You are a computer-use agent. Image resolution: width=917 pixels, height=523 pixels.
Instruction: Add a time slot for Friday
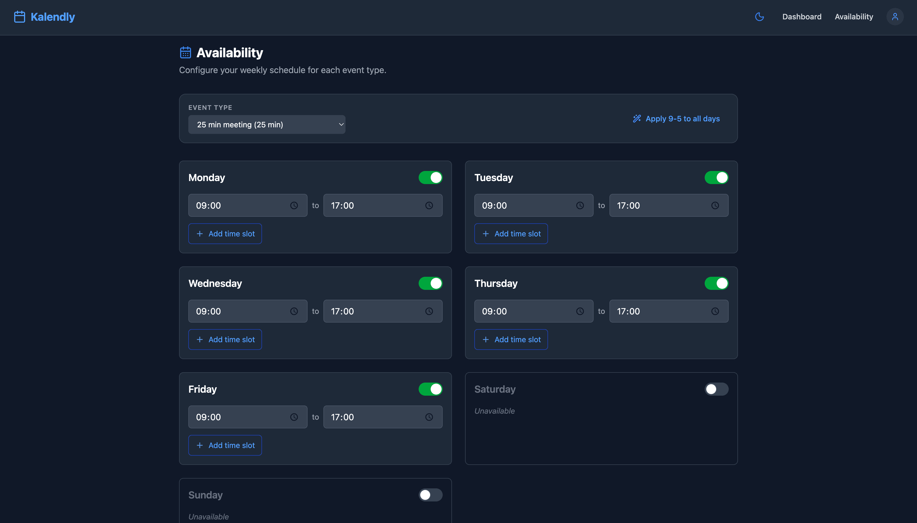pyautogui.click(x=225, y=445)
